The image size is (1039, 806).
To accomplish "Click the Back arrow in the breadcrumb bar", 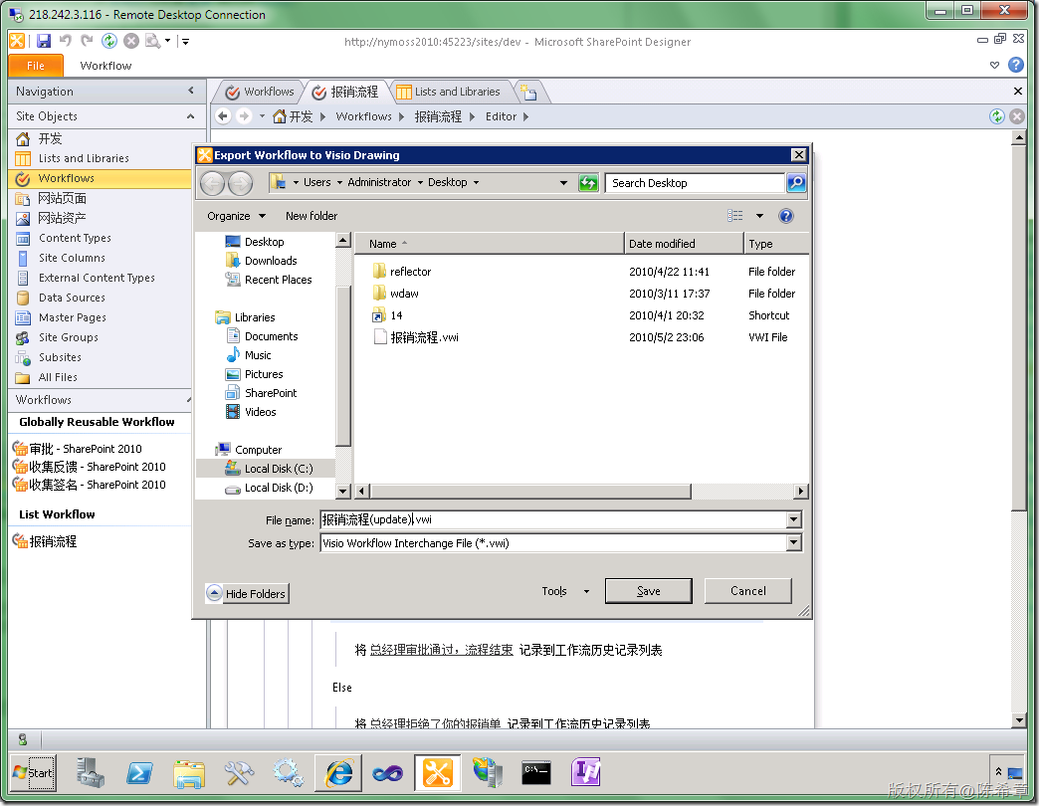I will click(223, 116).
